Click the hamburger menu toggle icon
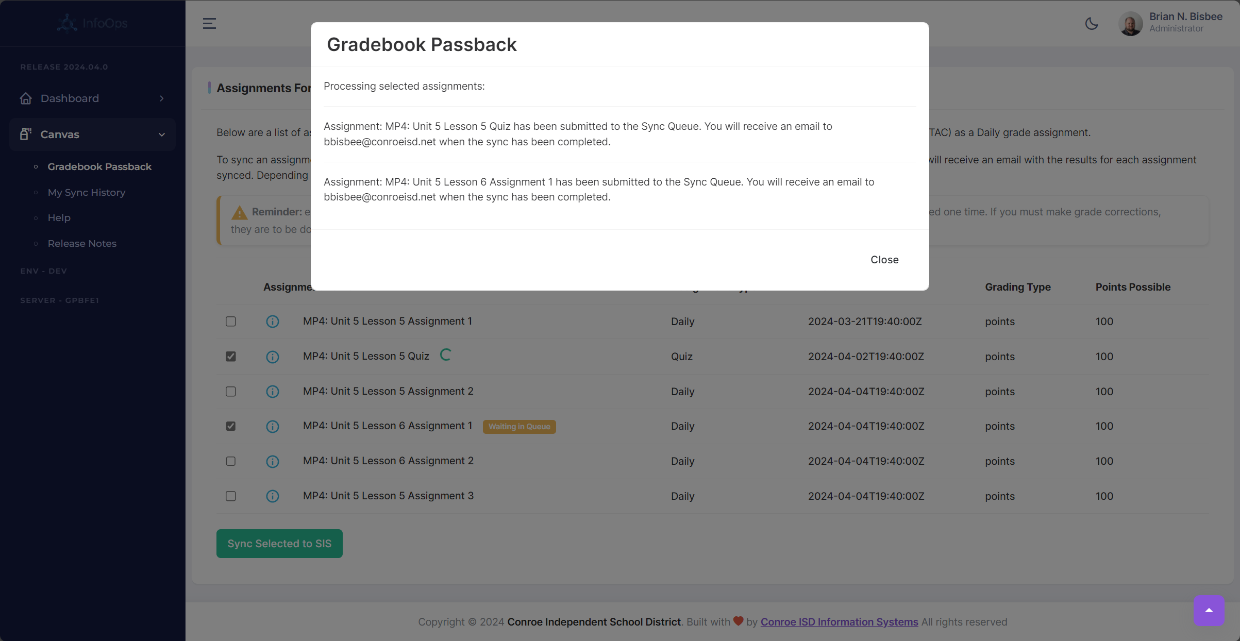 click(209, 24)
